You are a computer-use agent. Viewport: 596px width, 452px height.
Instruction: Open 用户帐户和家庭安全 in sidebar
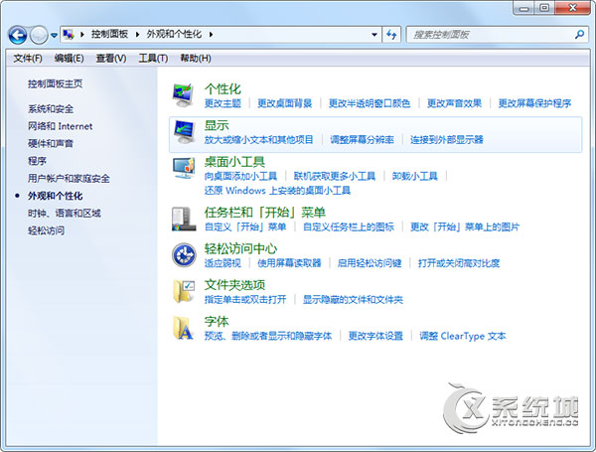69,178
